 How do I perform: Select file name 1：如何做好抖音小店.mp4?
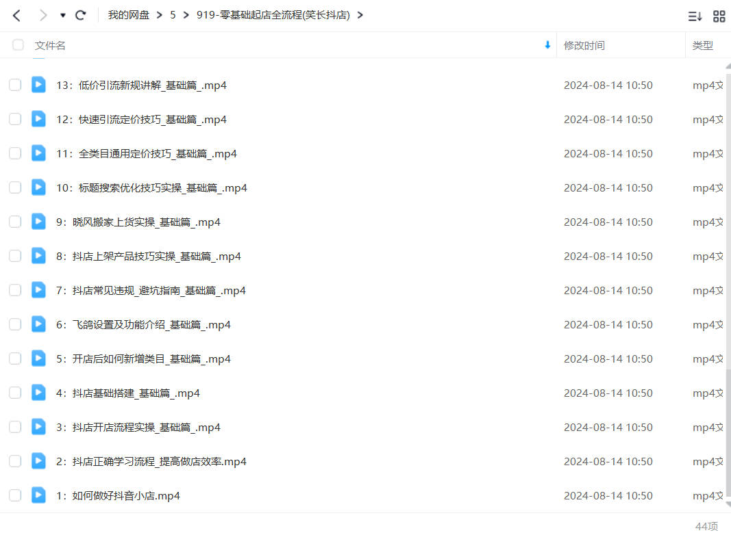[x=118, y=496]
